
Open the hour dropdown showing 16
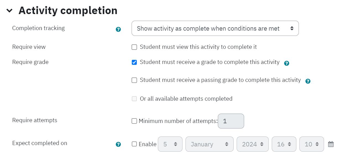[x=284, y=144]
